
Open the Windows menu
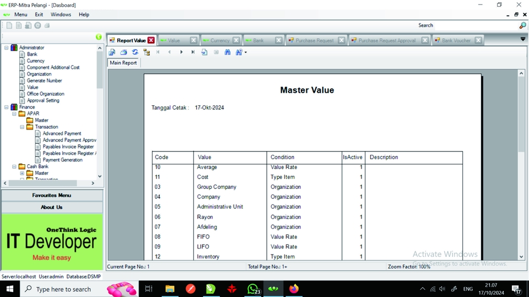click(61, 14)
